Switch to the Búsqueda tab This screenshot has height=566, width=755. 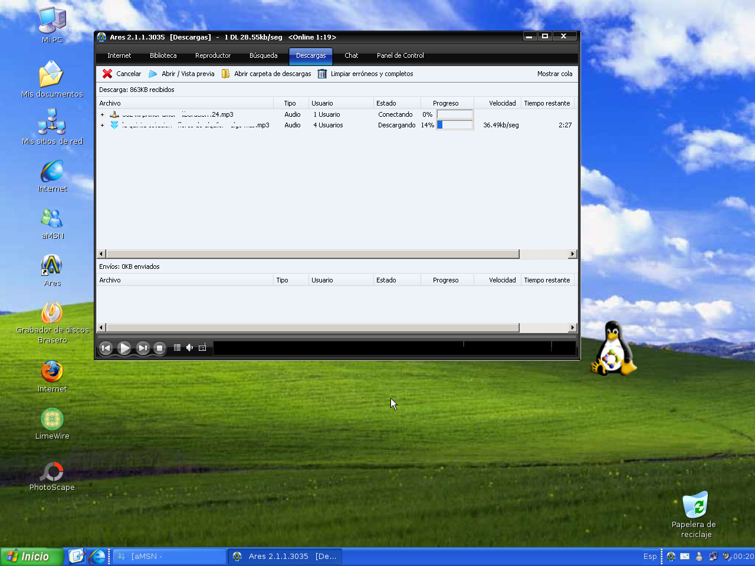(263, 55)
